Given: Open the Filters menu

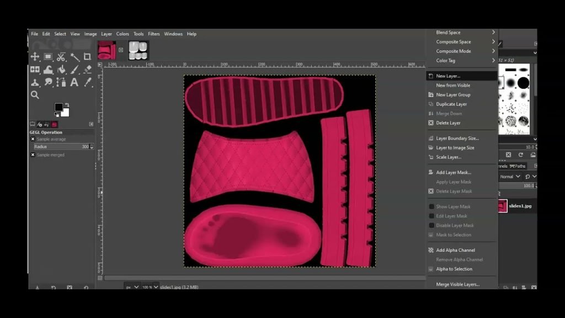Looking at the screenshot, I should click(x=154, y=34).
